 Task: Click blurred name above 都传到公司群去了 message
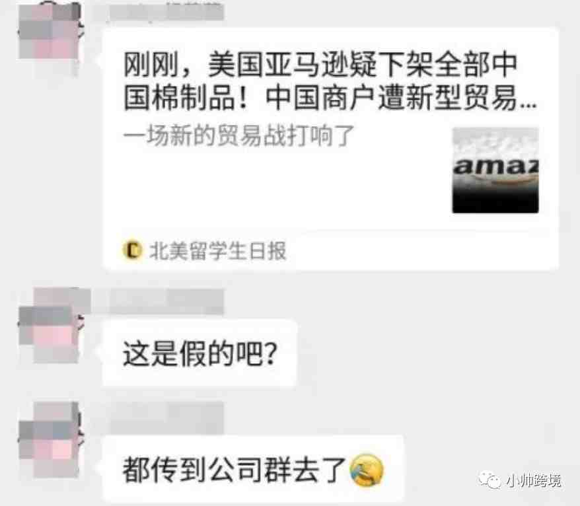pos(166,417)
